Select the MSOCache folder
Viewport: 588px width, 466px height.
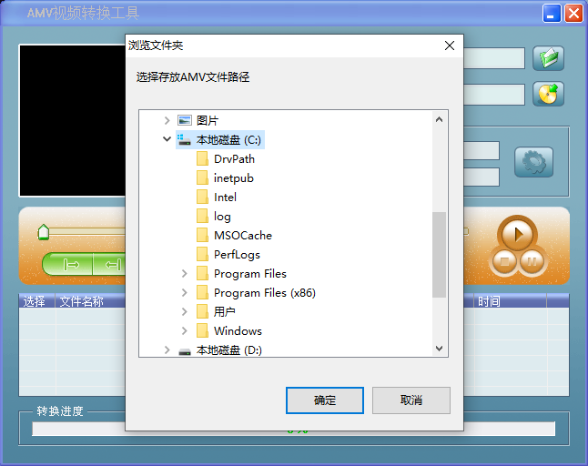click(234, 236)
